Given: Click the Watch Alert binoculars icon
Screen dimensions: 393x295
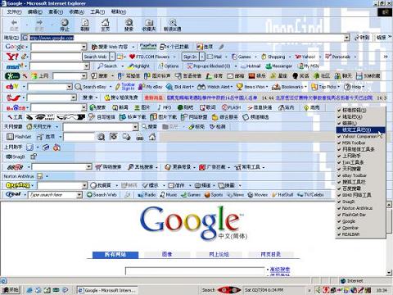Looking at the screenshot, I should click(x=201, y=87).
